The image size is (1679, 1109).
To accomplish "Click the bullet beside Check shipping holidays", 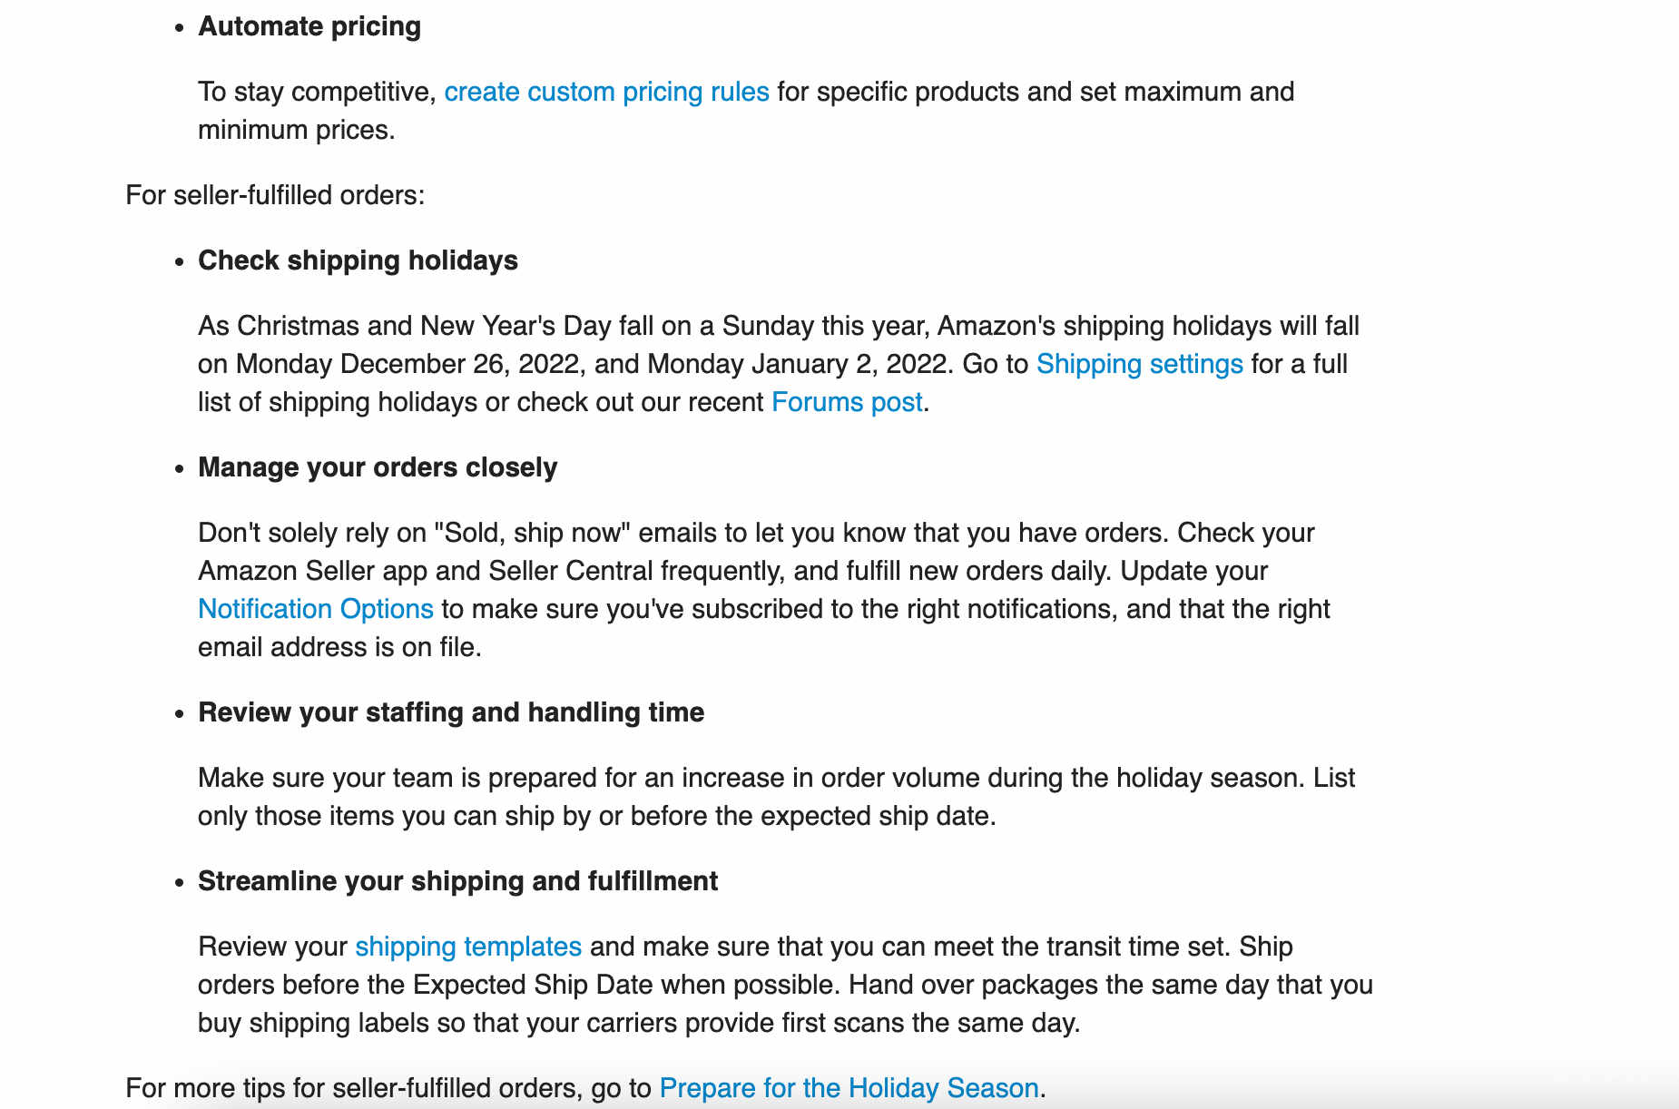I will [179, 262].
